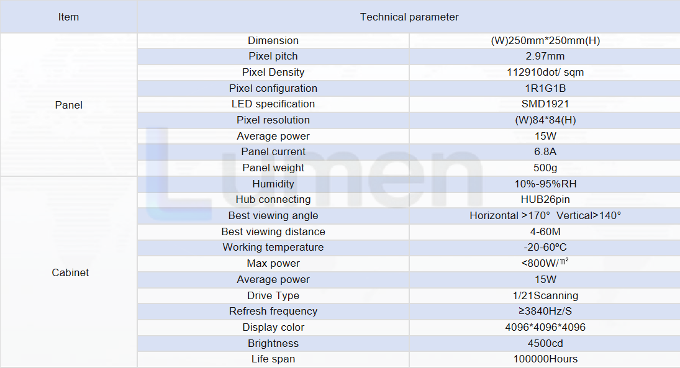The height and width of the screenshot is (368, 680).
Task: Click the Panel weight label
Action: [273, 168]
